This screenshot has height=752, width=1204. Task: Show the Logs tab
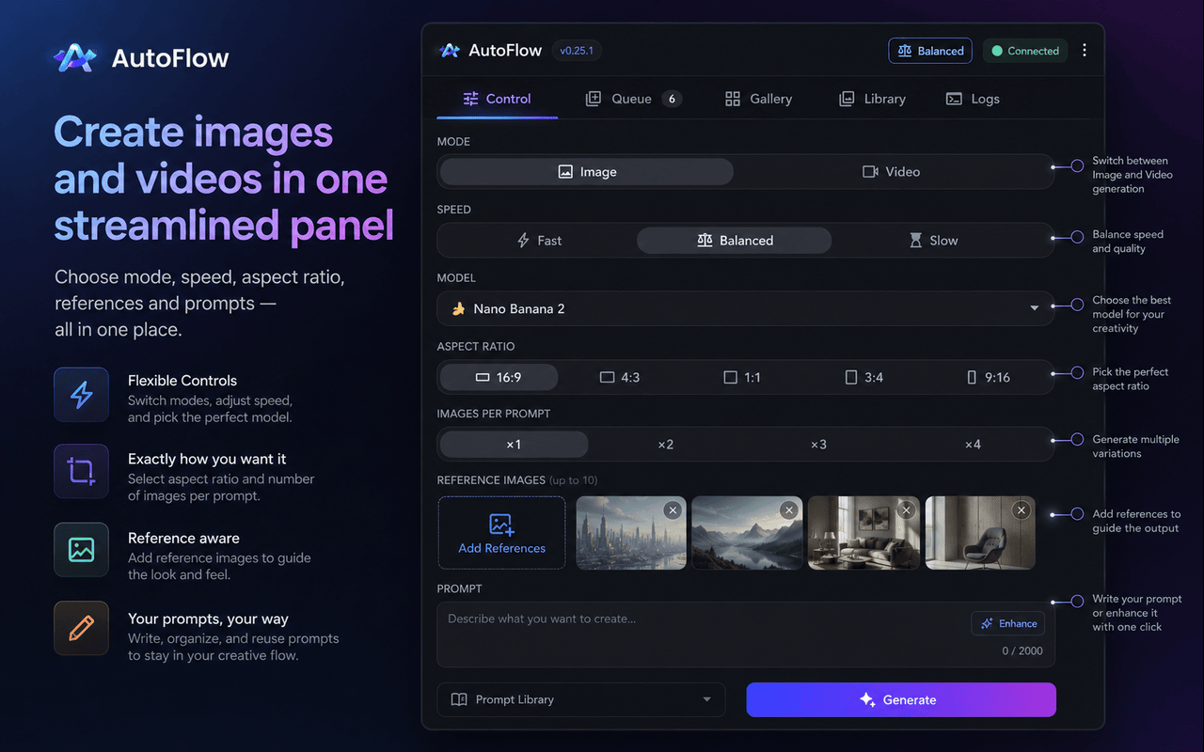click(973, 99)
